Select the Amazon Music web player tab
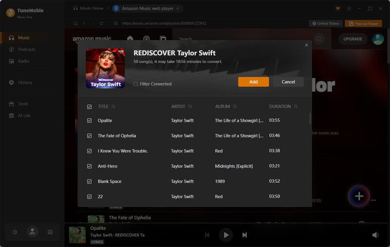 tap(147, 8)
